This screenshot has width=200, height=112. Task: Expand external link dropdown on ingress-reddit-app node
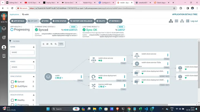(106, 87)
